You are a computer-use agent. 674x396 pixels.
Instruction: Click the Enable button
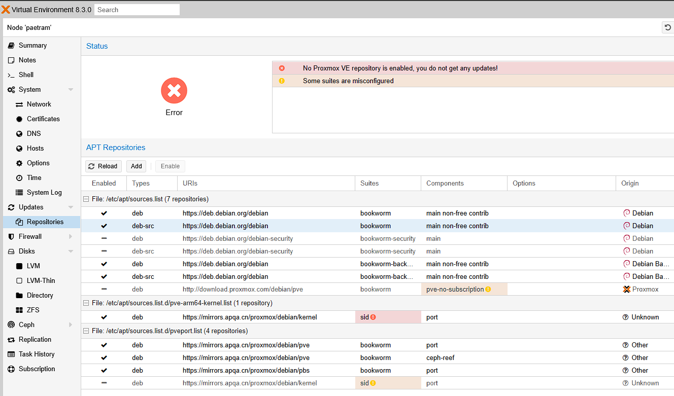point(170,166)
